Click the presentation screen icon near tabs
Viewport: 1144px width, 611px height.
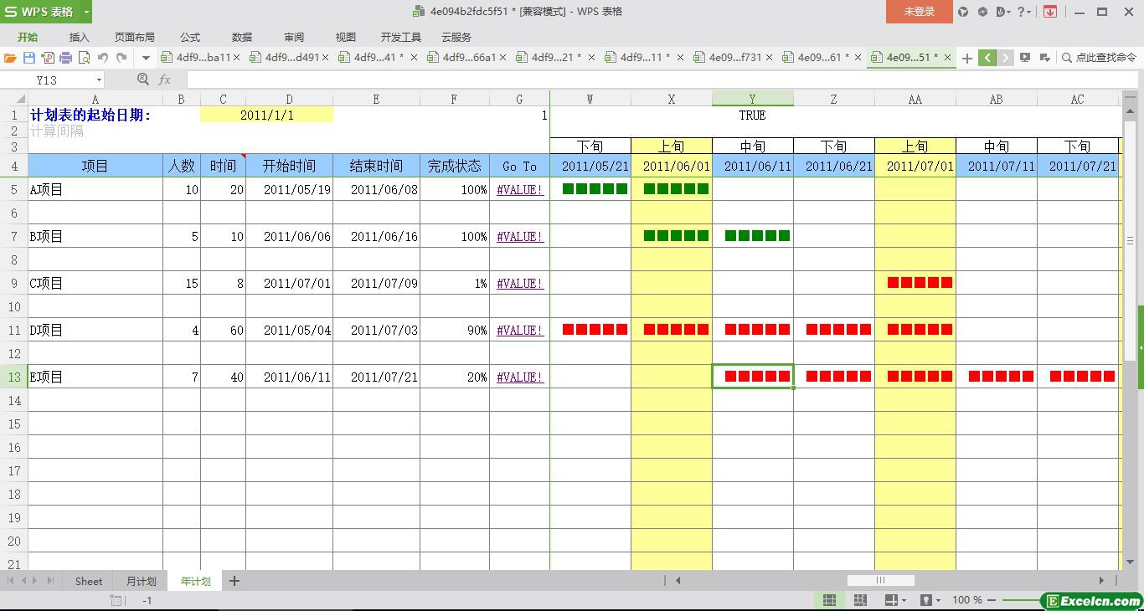1024,58
